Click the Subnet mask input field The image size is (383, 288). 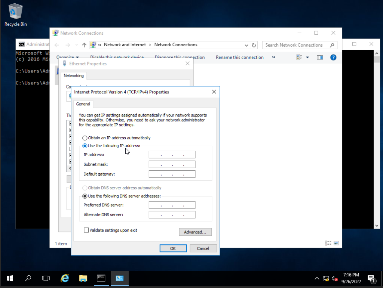(x=172, y=164)
